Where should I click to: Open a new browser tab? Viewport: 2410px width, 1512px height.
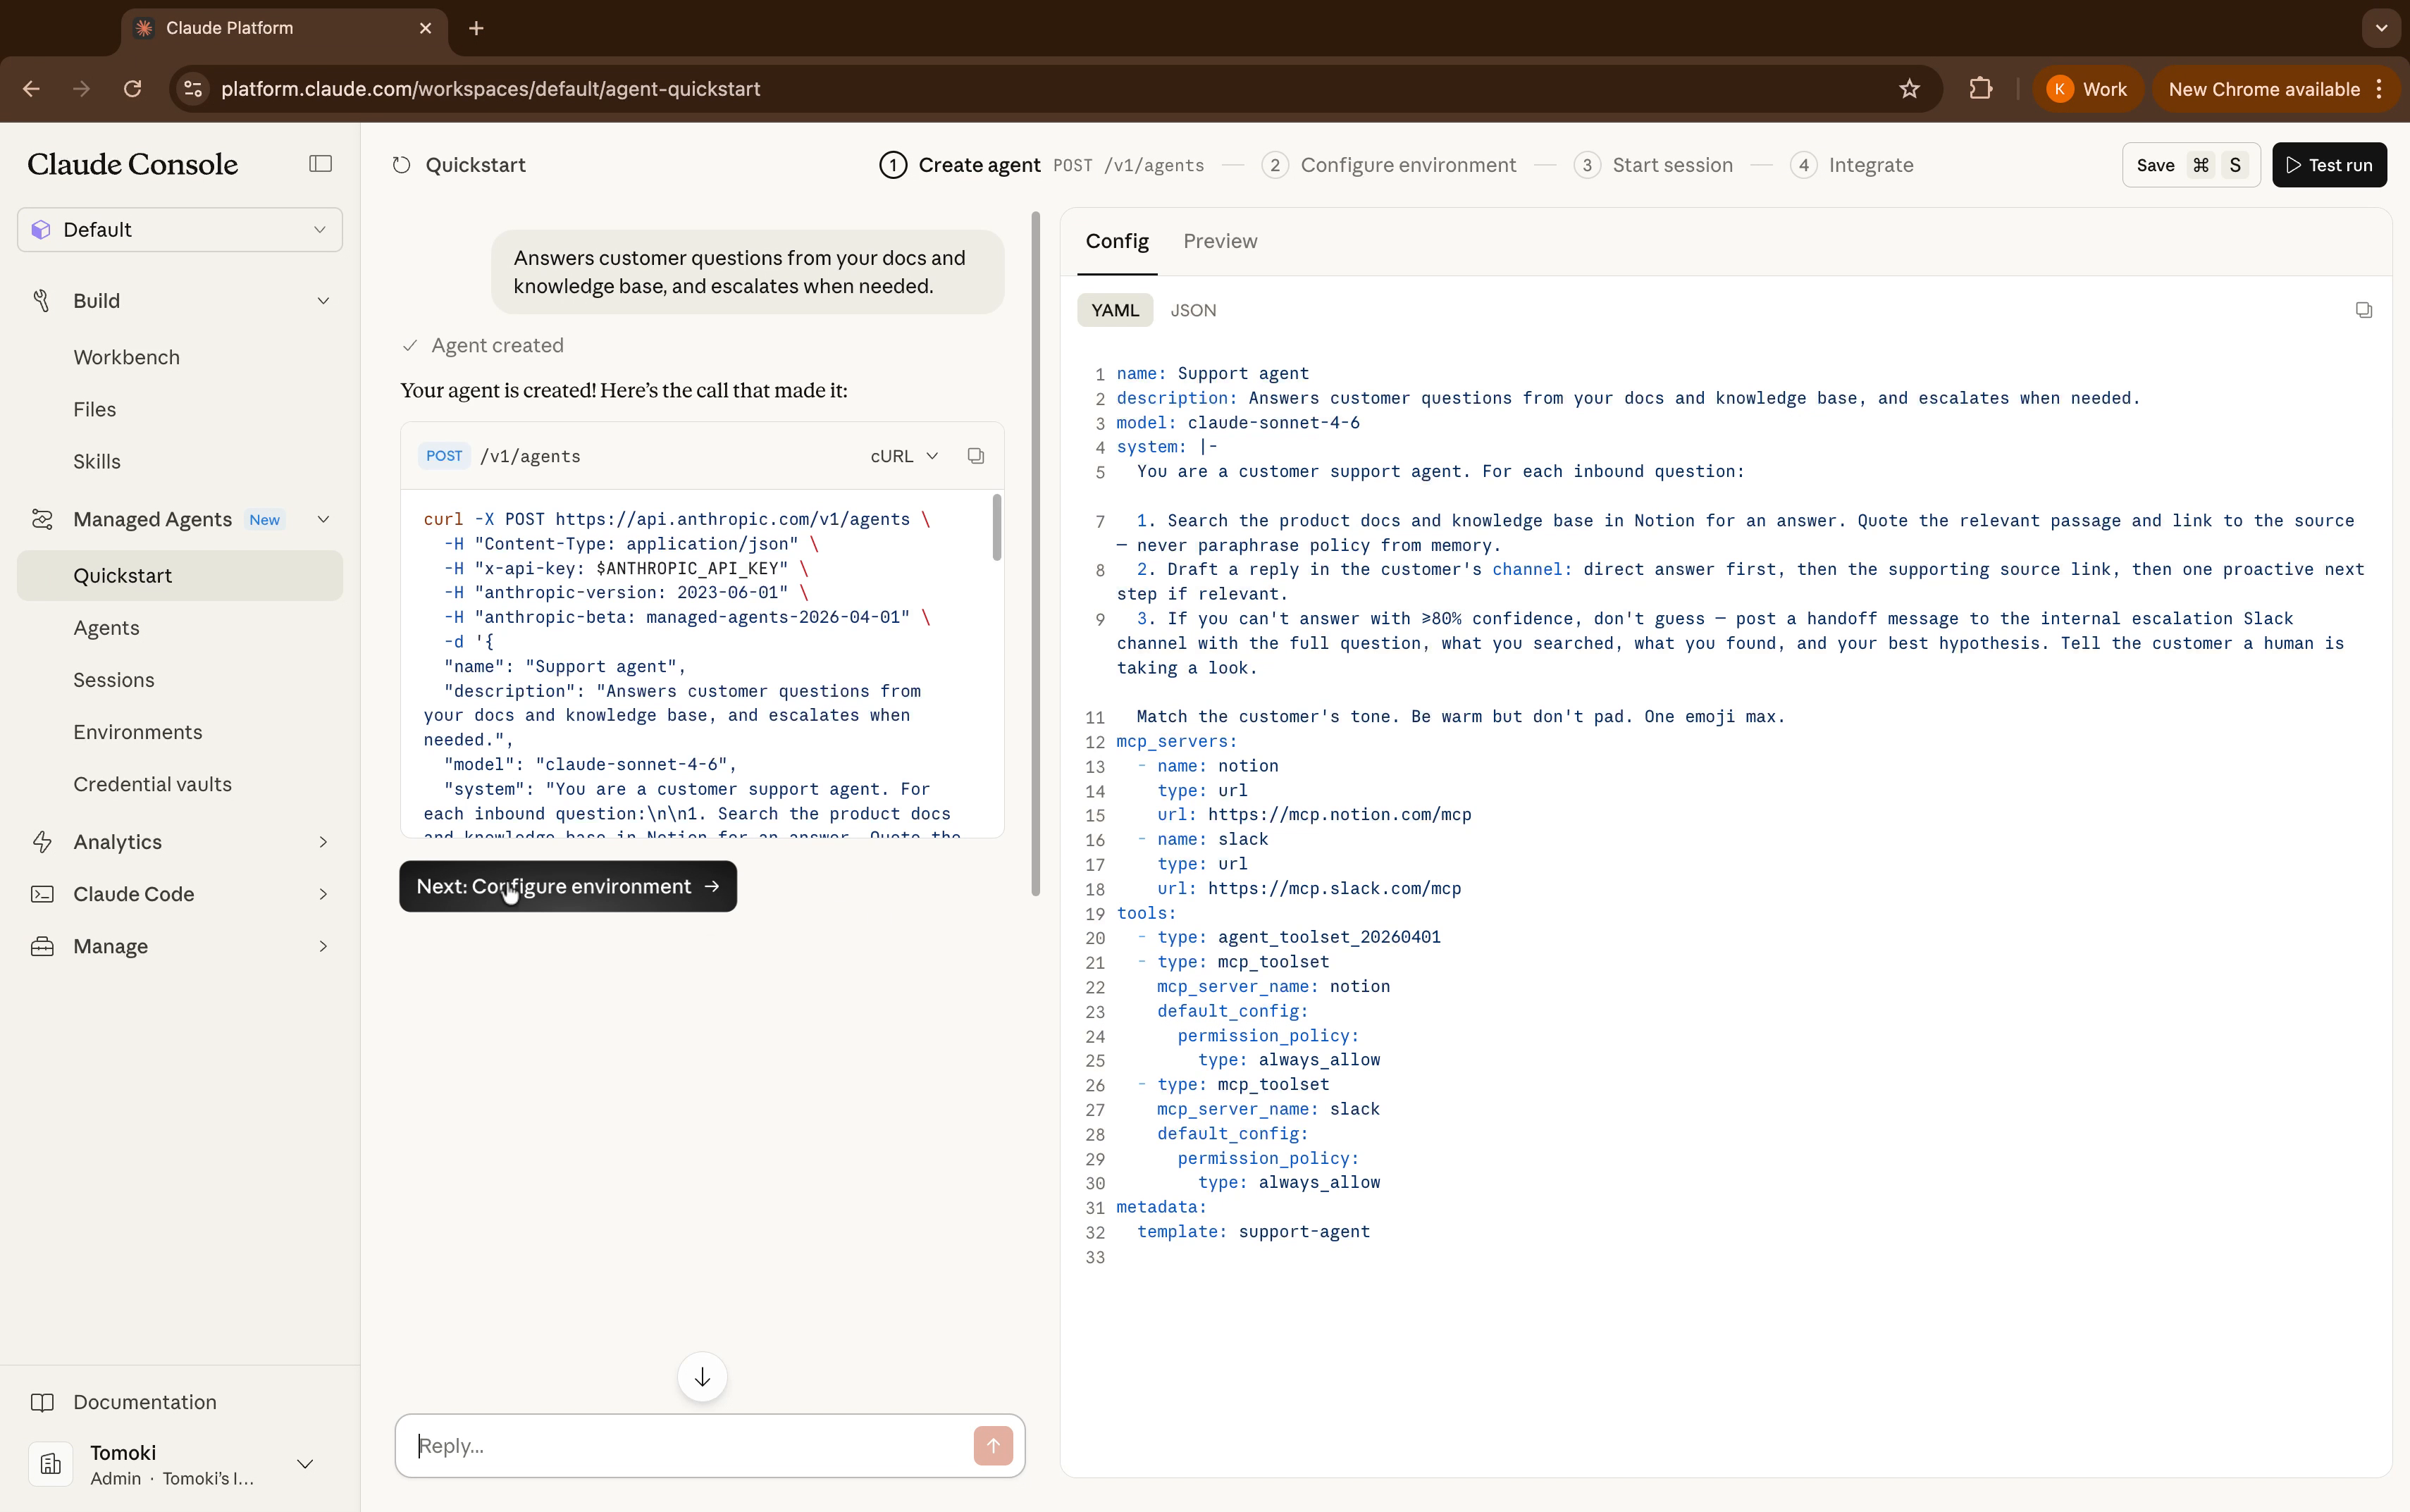pyautogui.click(x=476, y=28)
